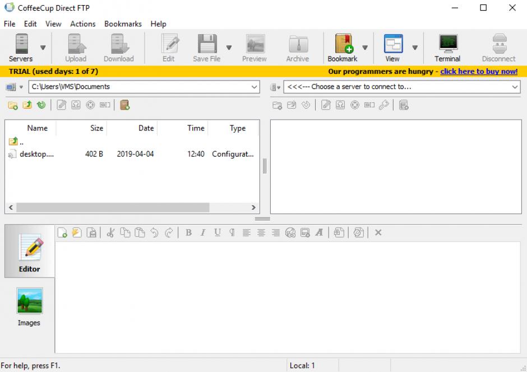Click the local pane rename icon
527x372 pixels.
(105, 105)
